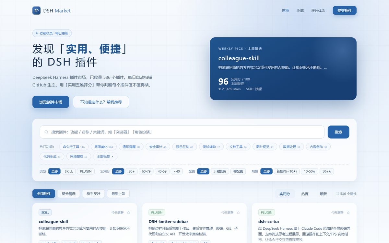Select SKILL type filter
Viewport: 389px width, 243px height.
(69, 171)
